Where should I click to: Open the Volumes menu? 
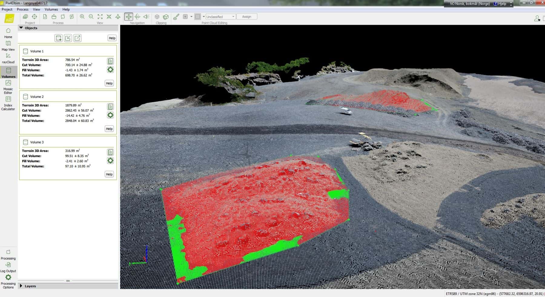coord(51,9)
